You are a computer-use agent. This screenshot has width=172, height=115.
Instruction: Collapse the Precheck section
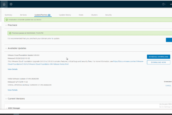[6, 25]
